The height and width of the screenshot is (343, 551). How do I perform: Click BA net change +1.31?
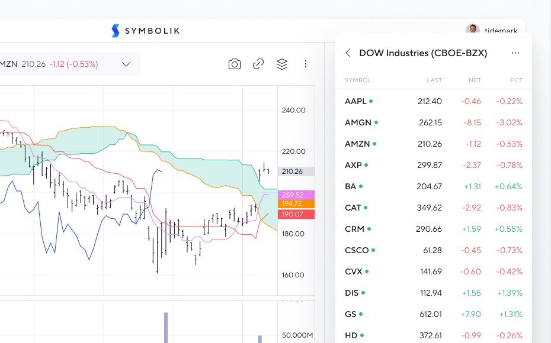(472, 187)
